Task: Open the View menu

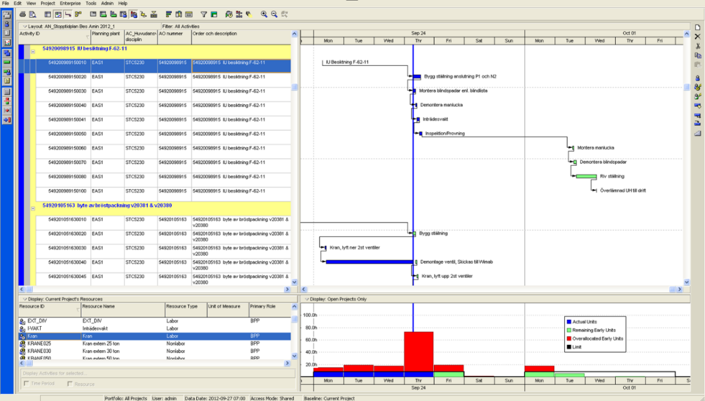Action: pos(31,3)
